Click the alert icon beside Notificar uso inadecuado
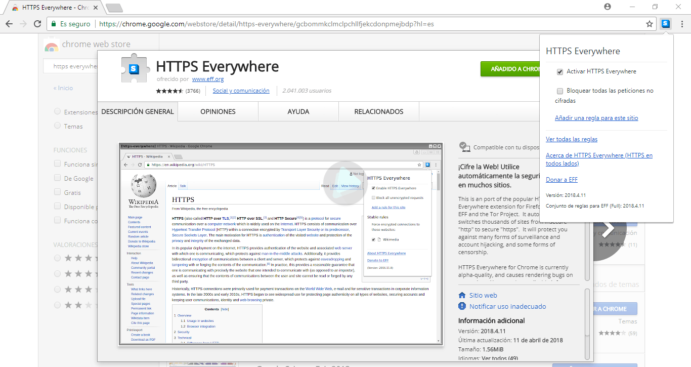The width and height of the screenshot is (691, 367). [462, 306]
